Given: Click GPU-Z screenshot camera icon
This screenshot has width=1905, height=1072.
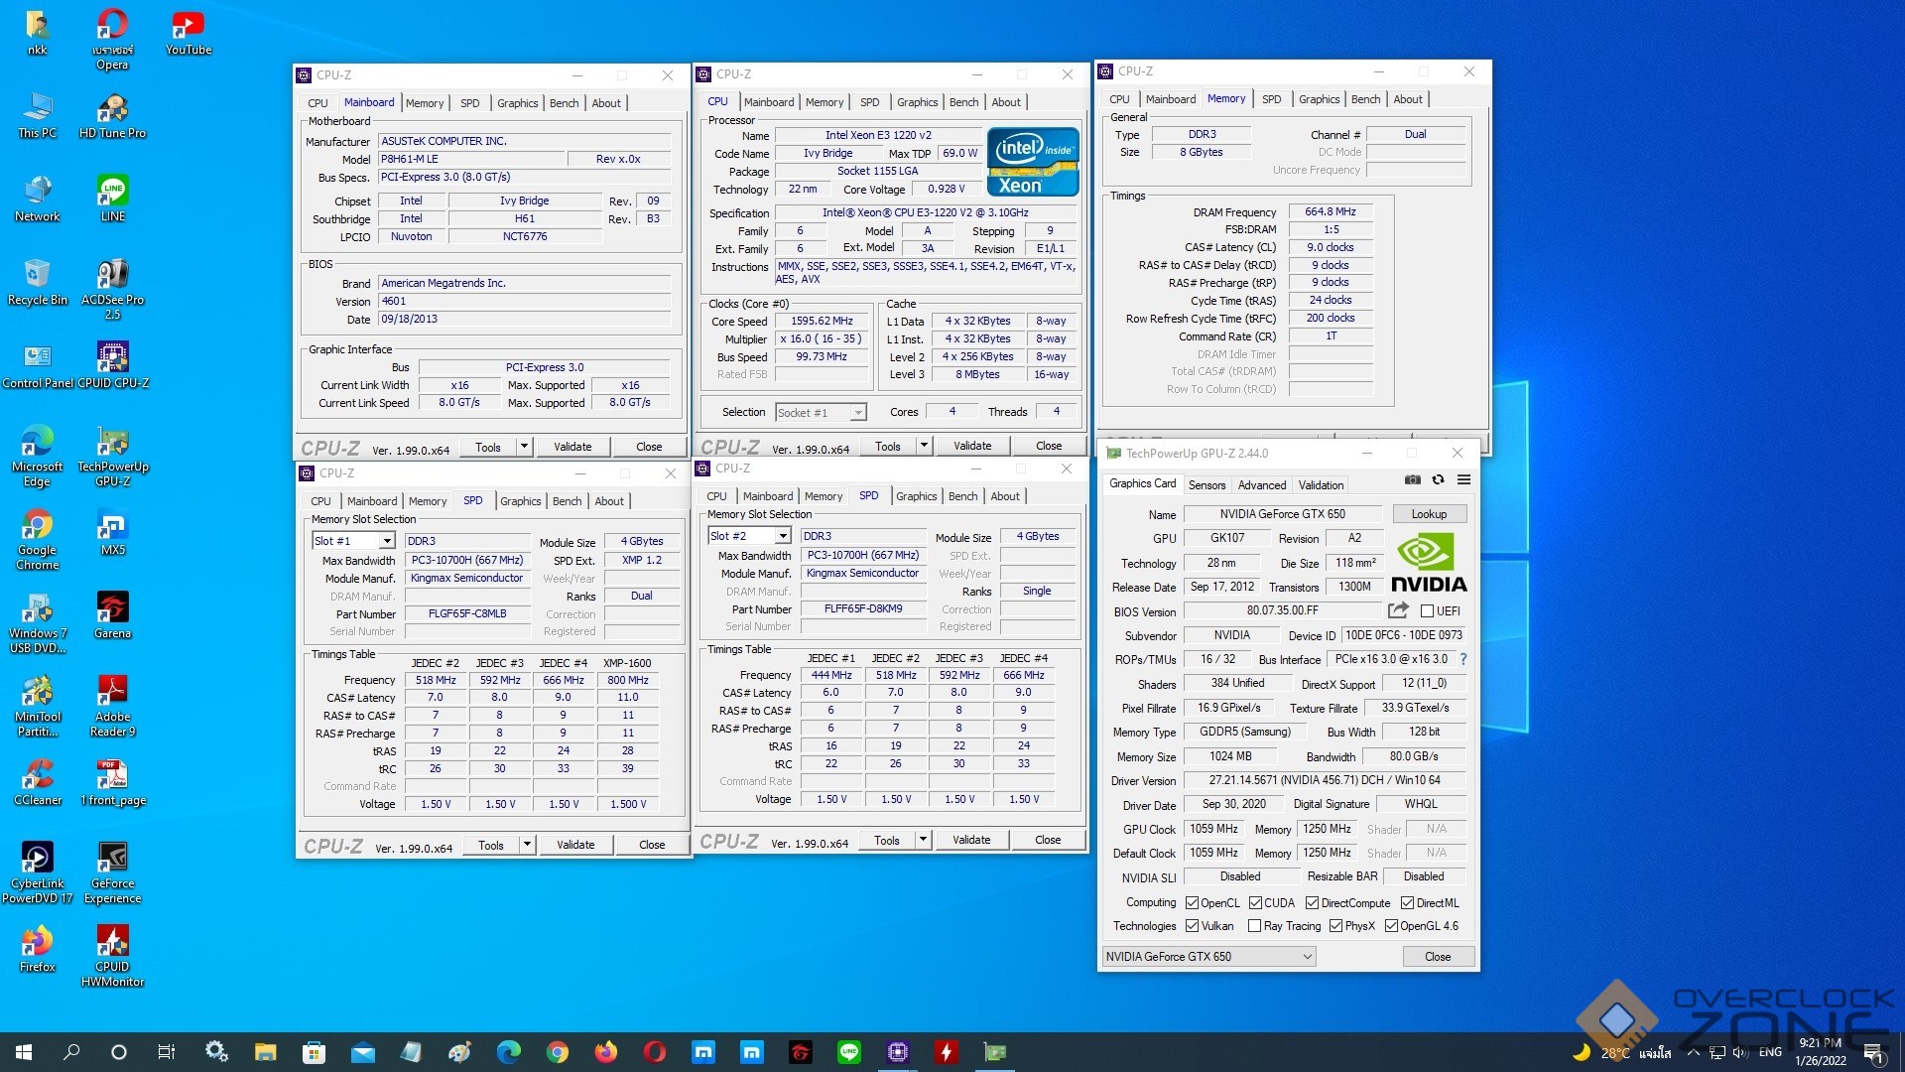Looking at the screenshot, I should [1412, 480].
